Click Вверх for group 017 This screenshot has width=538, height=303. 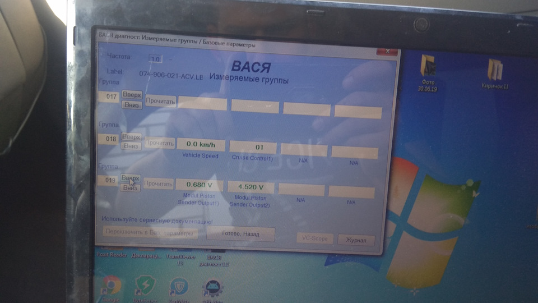click(x=132, y=94)
